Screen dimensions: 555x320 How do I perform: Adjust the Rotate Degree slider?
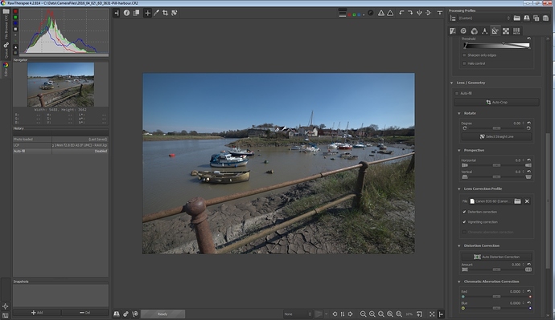tap(496, 128)
